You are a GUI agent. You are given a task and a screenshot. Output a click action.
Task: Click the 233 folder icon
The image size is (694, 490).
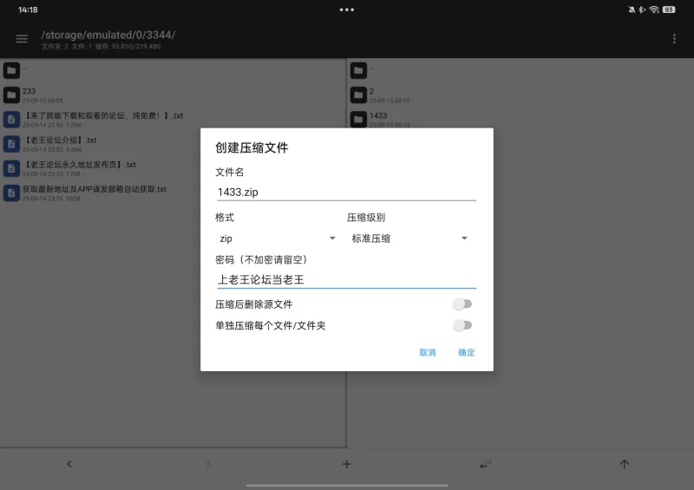tap(11, 95)
